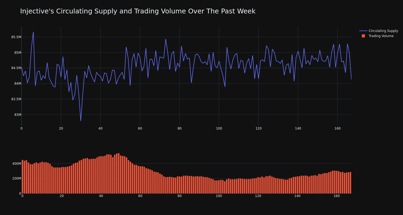Screen dimensions: 403x215
Task: Click x-axis label 140 on upper chart
Action: coord(298,128)
